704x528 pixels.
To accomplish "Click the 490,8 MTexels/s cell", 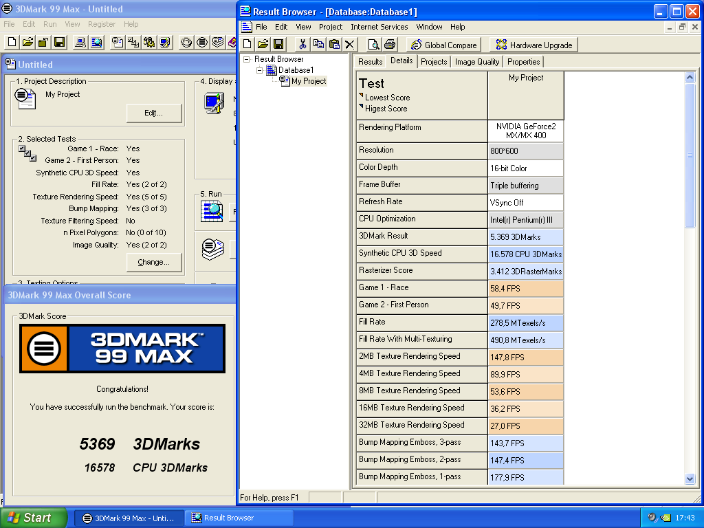I will [x=526, y=340].
